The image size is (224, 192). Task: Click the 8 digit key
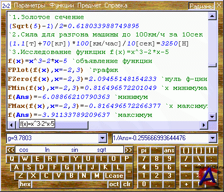tap(157, 159)
